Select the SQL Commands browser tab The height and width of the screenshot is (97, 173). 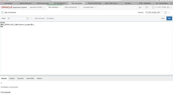pyautogui.click(x=76, y=3)
